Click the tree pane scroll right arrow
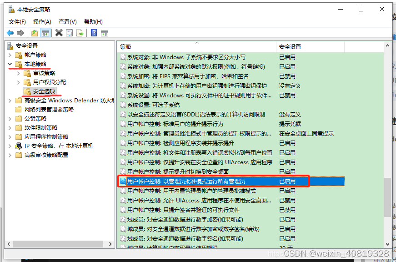Image resolution: width=396 pixels, height=262 pixels. [x=110, y=244]
